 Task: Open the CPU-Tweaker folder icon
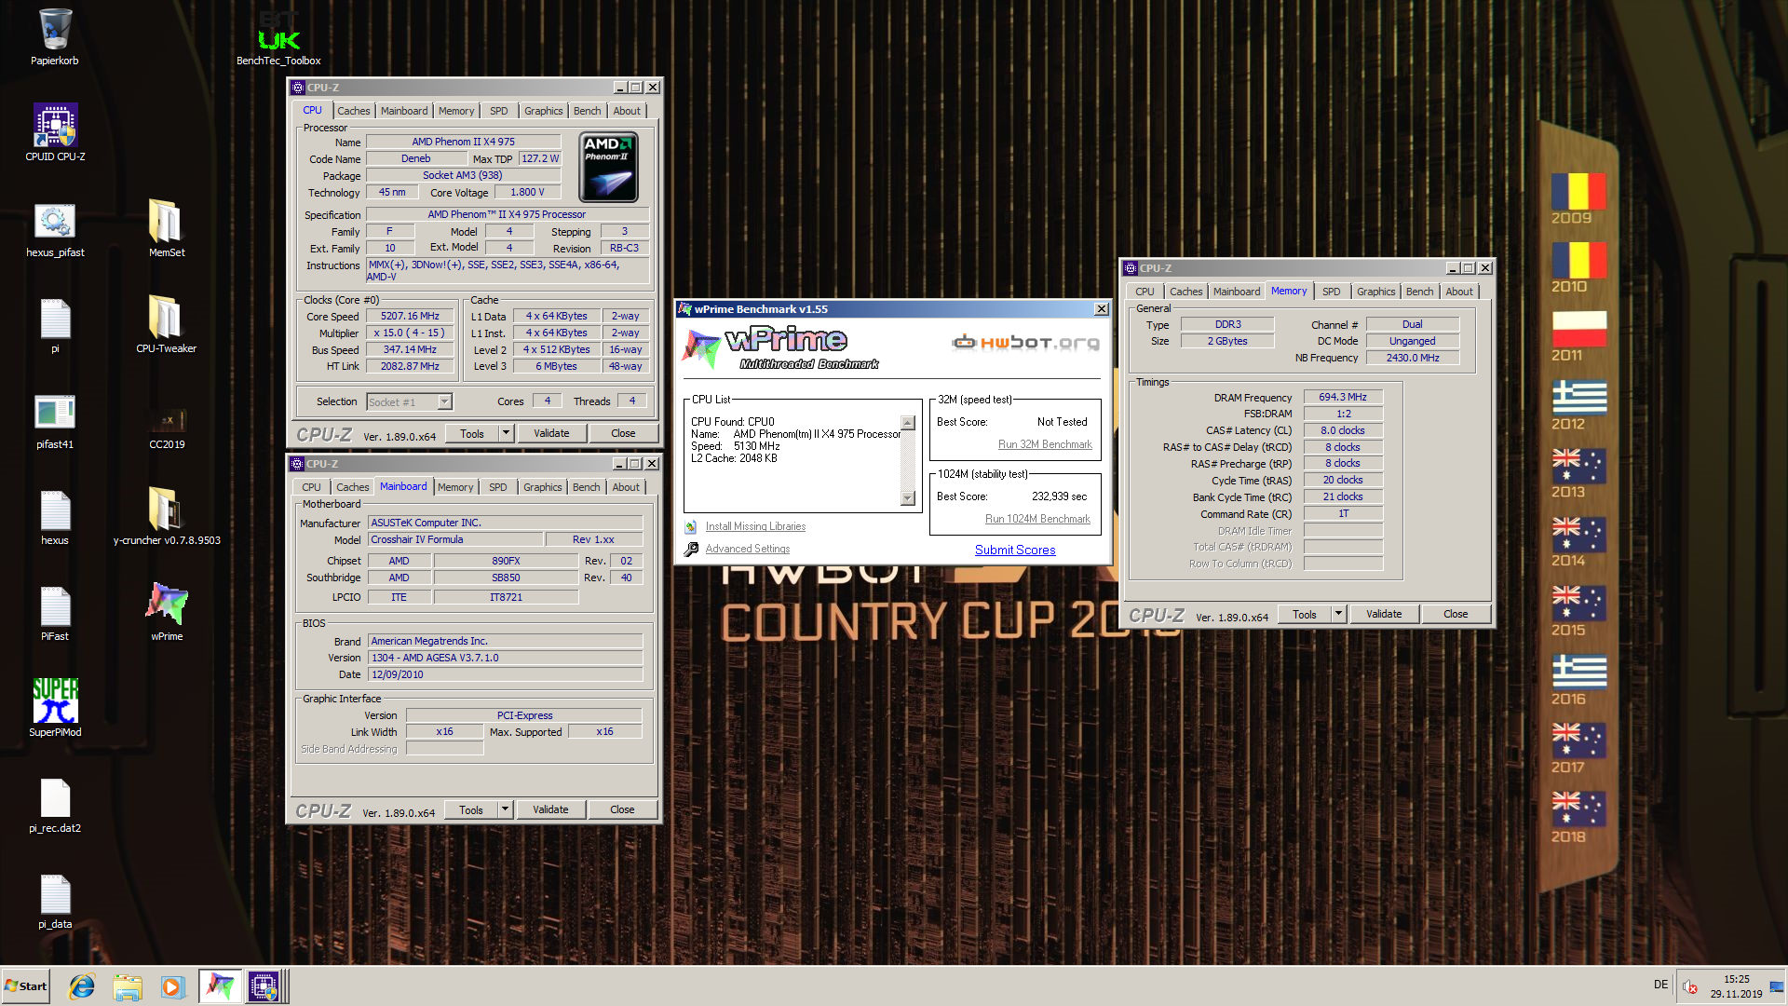coord(167,326)
